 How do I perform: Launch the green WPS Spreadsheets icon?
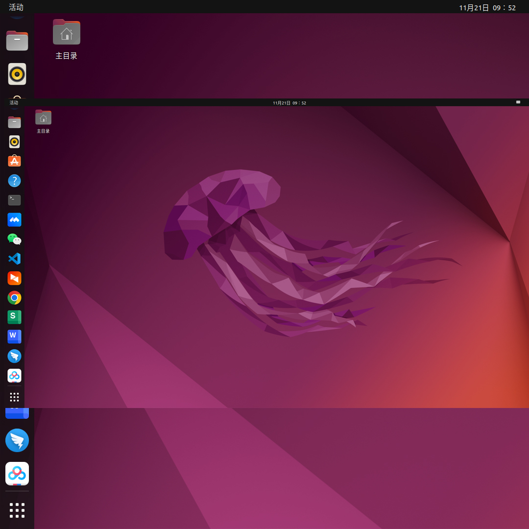[14, 317]
